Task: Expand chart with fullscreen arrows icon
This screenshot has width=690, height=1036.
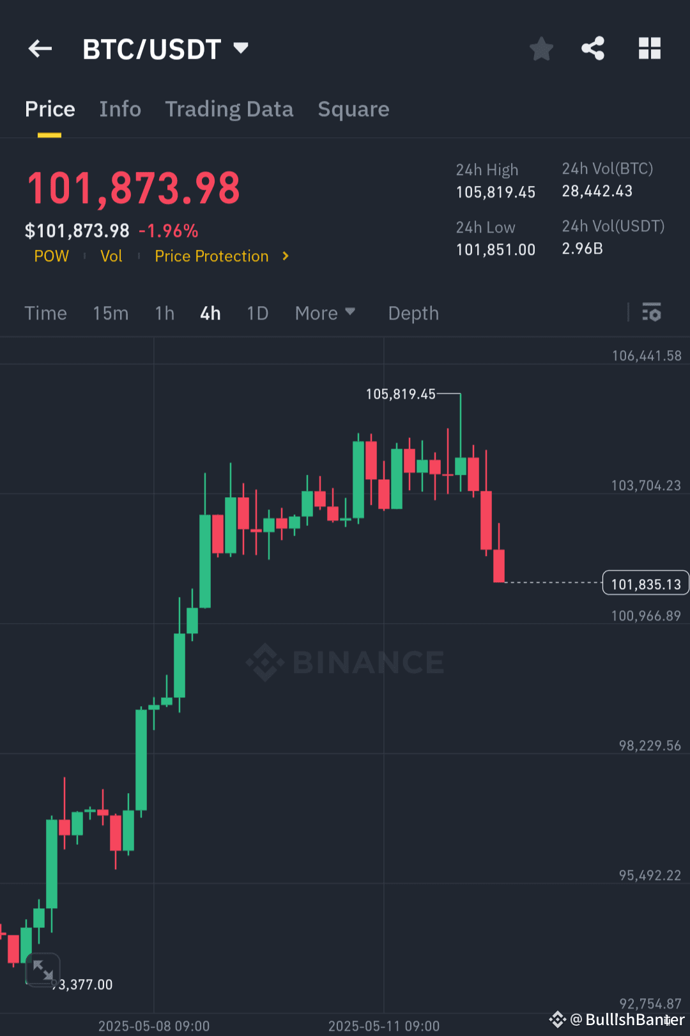Action: point(42,971)
